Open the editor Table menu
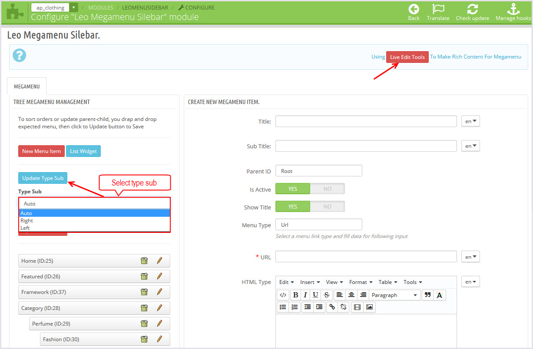Viewport: 533px width, 349px height. [388, 282]
